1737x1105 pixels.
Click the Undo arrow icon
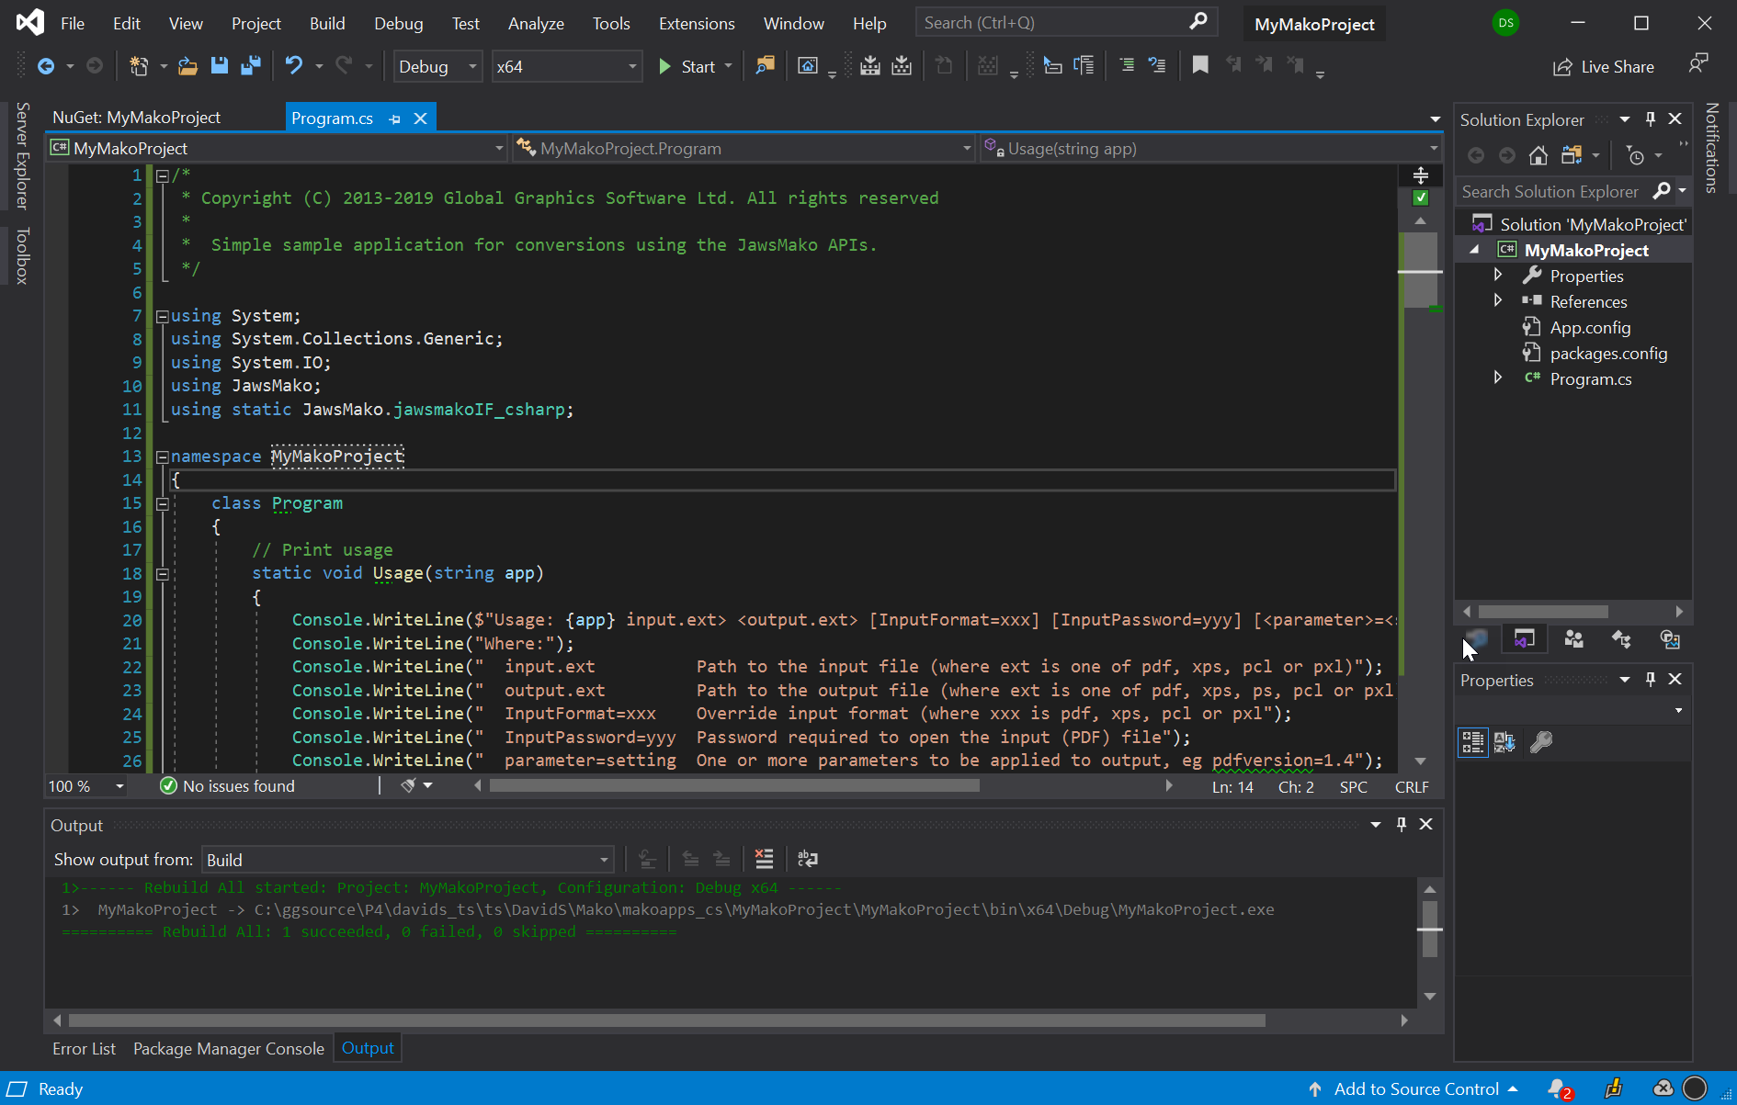coord(293,66)
